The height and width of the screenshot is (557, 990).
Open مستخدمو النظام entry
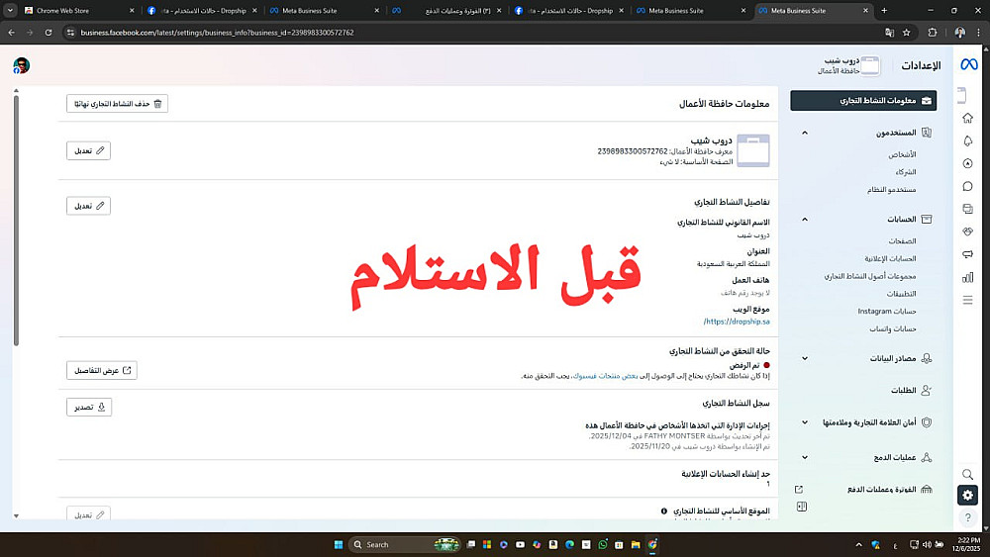[891, 189]
